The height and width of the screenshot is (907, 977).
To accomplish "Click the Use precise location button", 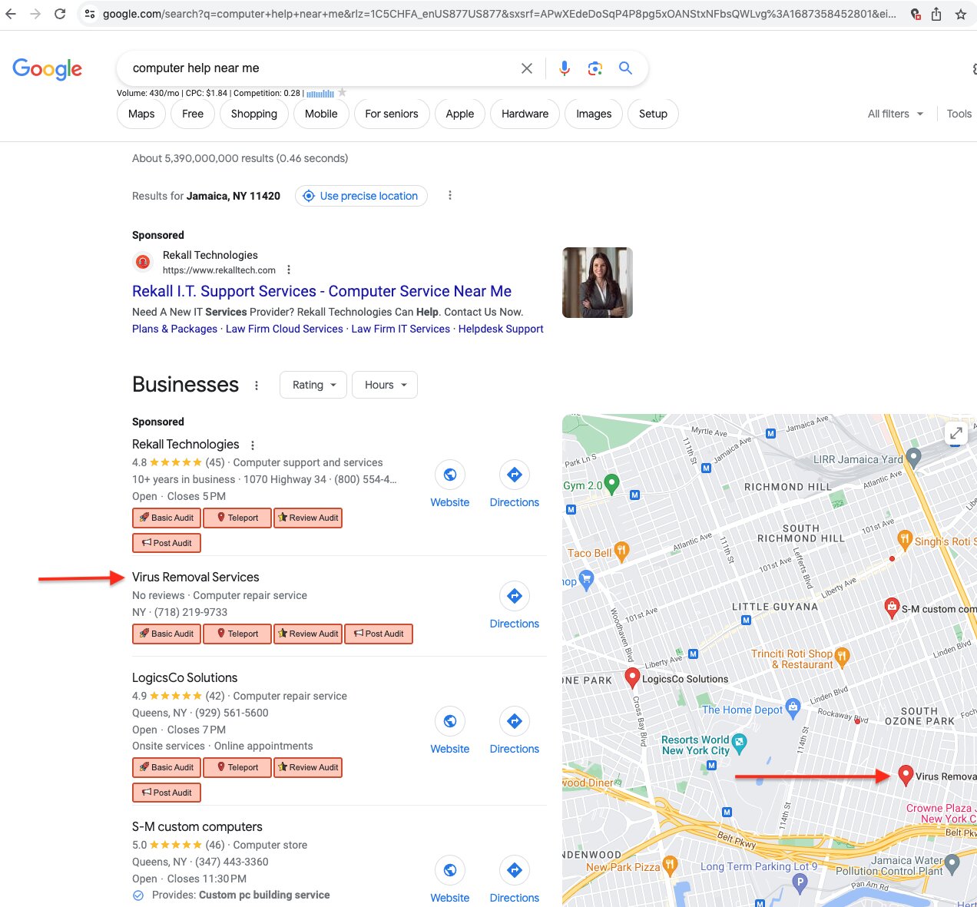I will point(361,196).
